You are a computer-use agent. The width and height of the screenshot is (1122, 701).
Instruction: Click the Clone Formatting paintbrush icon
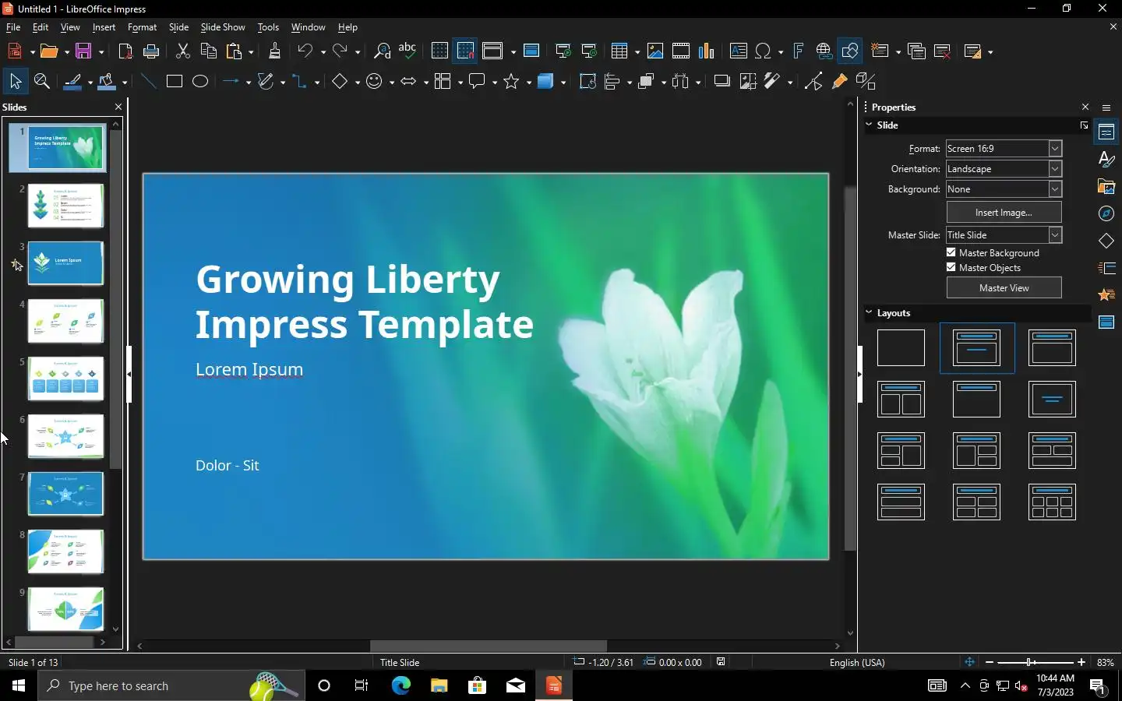[x=274, y=51]
